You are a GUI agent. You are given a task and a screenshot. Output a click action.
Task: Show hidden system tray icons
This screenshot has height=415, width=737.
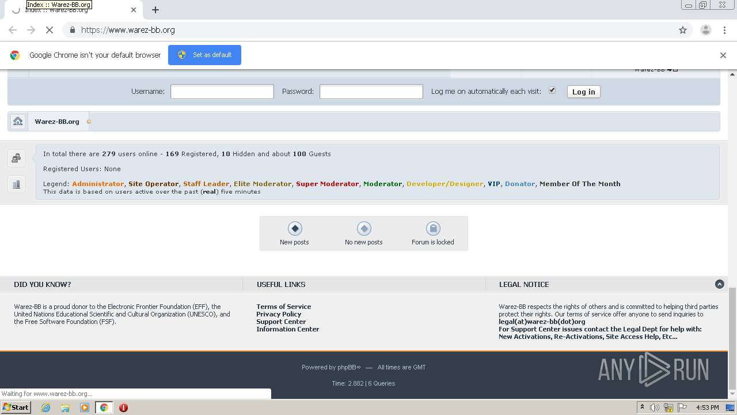pos(642,408)
